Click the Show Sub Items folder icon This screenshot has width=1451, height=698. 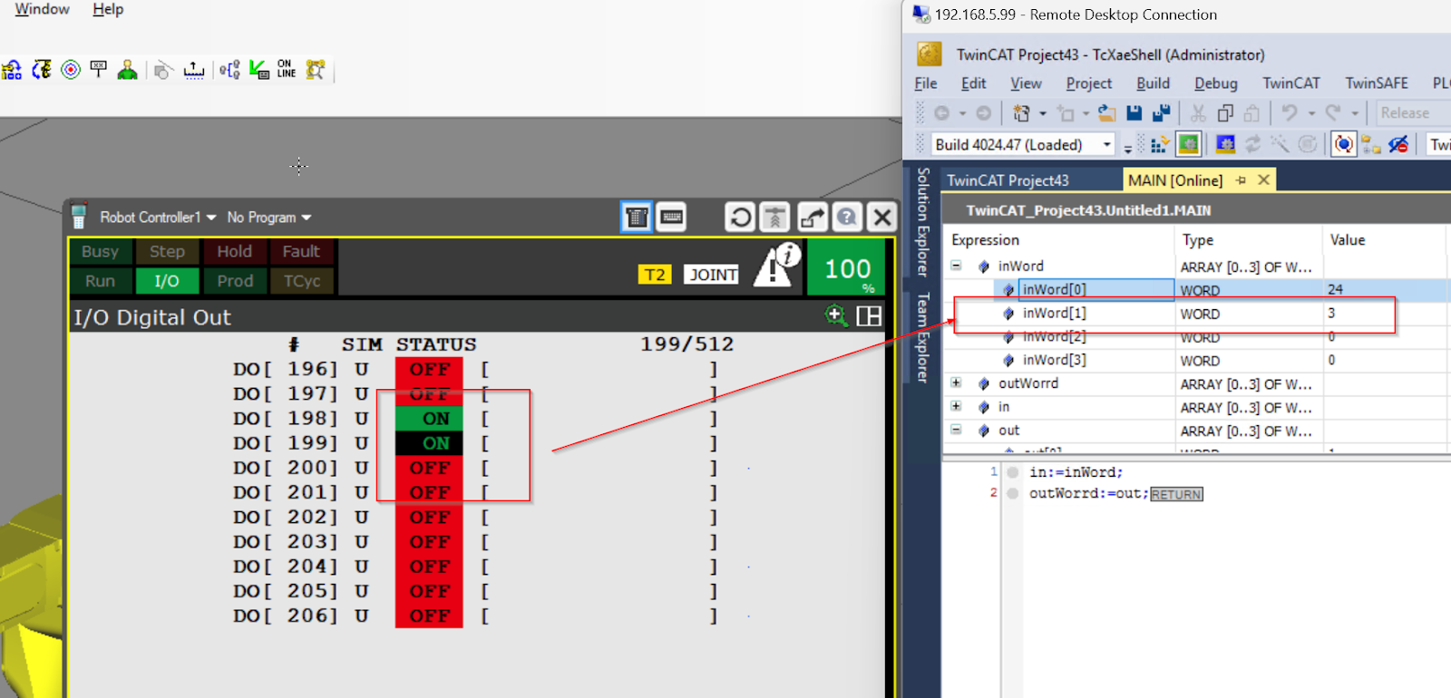pos(1371,144)
